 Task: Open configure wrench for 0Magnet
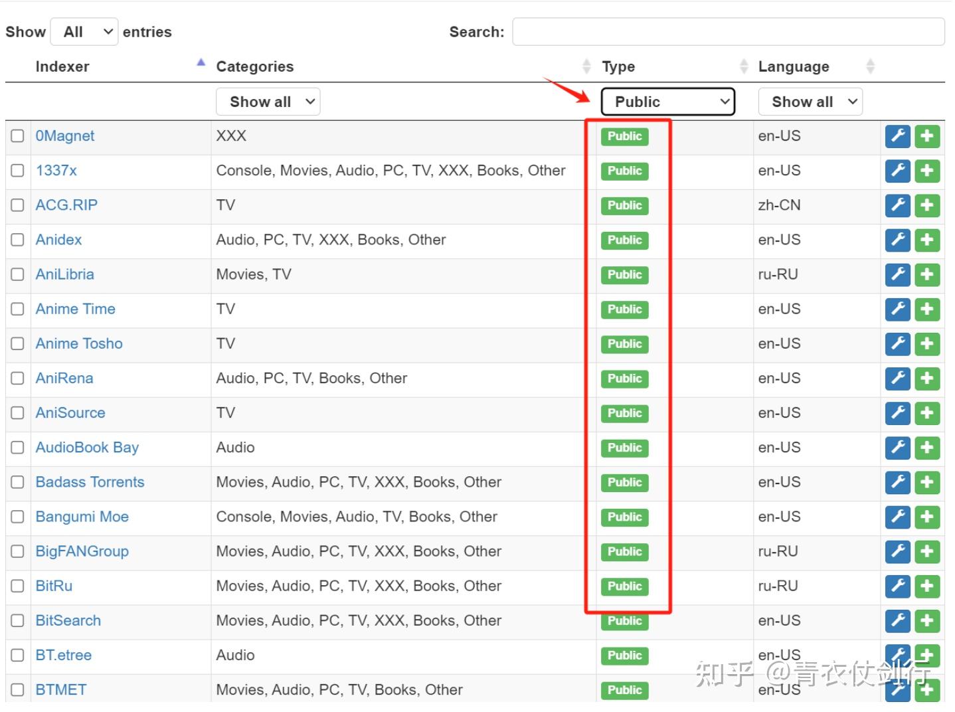click(897, 136)
